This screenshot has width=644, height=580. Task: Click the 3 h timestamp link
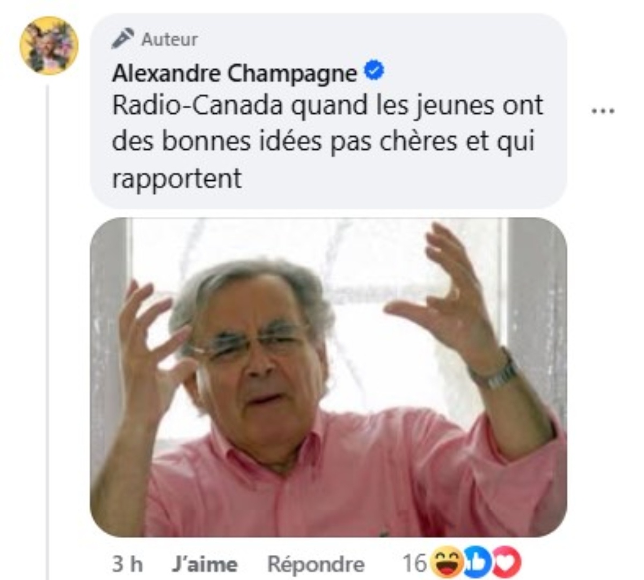click(127, 564)
